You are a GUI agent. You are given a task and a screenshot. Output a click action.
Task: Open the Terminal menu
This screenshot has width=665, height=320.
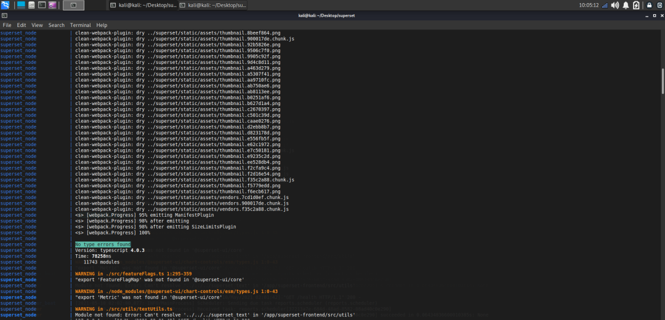click(81, 25)
